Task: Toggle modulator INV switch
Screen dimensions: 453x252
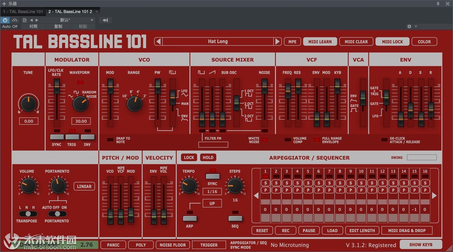Action: pyautogui.click(x=87, y=137)
